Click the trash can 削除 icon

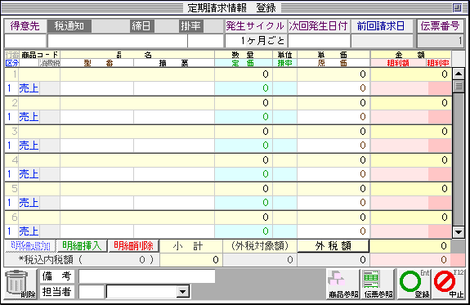(20, 284)
